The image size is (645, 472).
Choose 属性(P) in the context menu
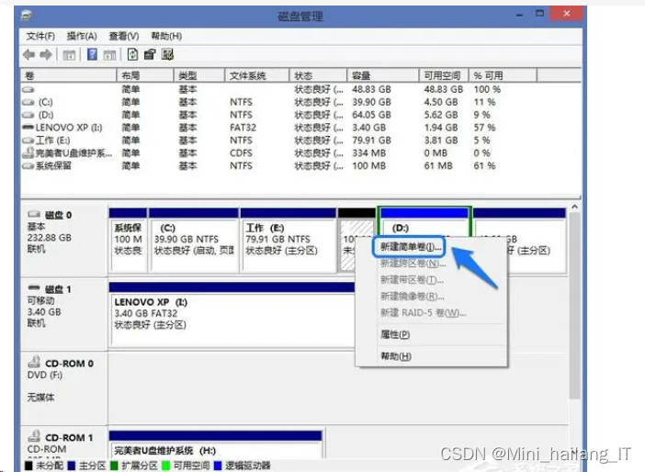[395, 334]
